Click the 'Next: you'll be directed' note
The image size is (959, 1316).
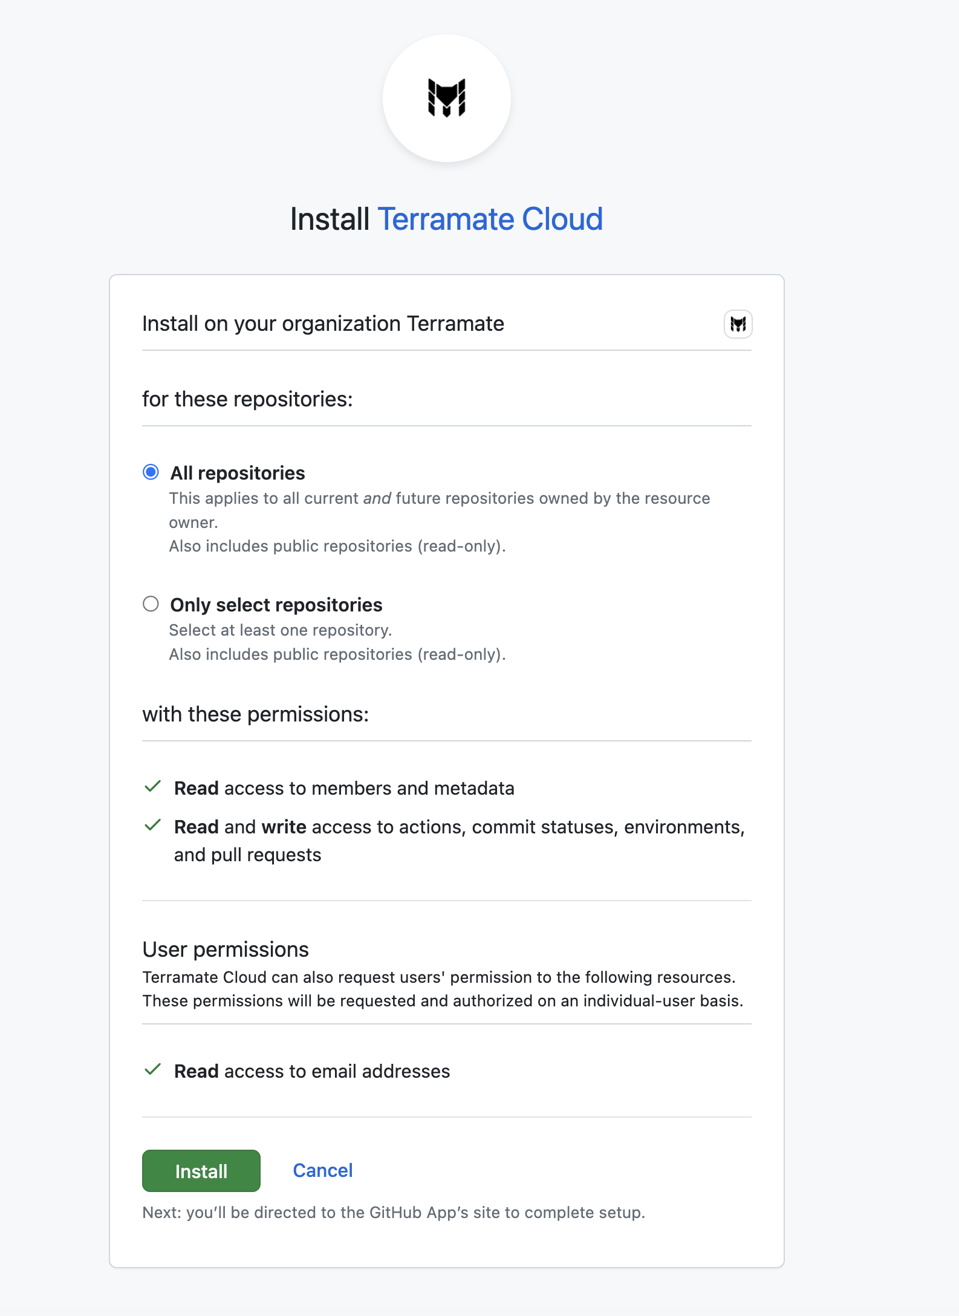[394, 1213]
